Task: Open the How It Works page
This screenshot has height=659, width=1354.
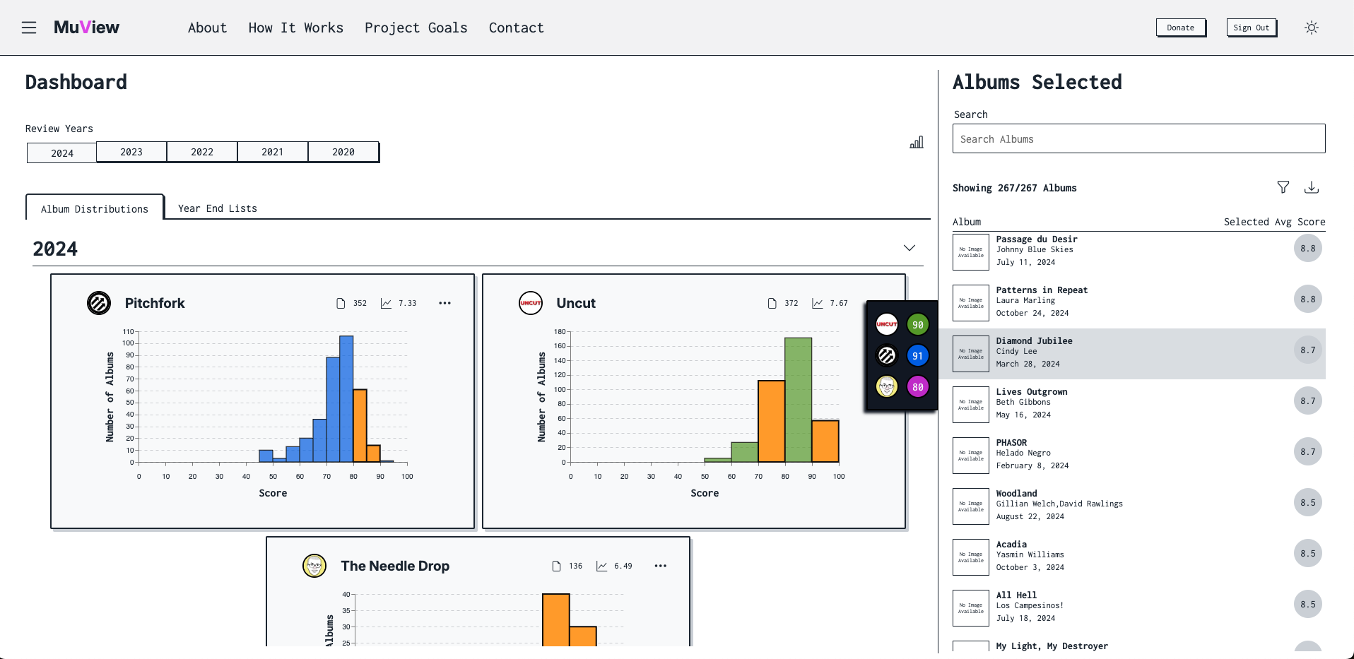Action: [295, 28]
